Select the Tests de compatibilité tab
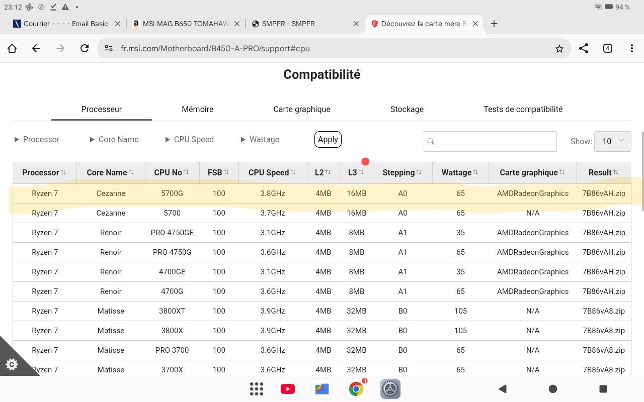644x402 pixels. pyautogui.click(x=523, y=109)
